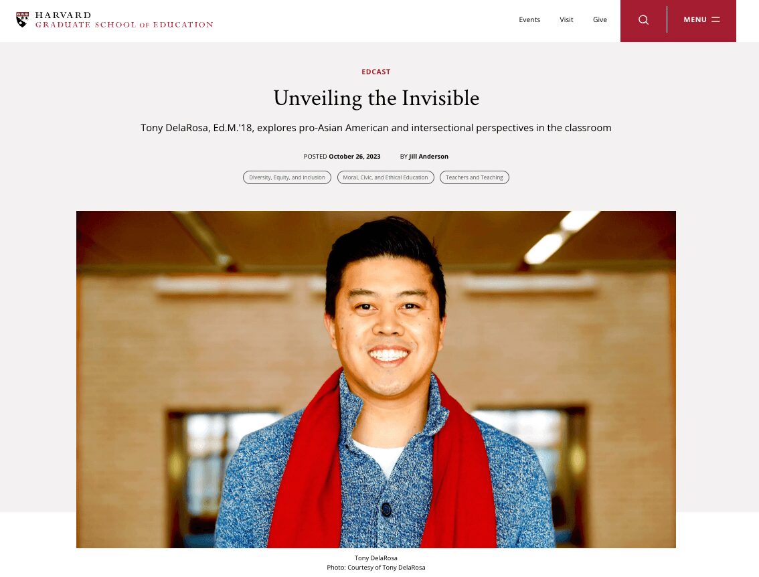759x577 pixels.
Task: Select the Give navigation link
Action: click(x=600, y=20)
